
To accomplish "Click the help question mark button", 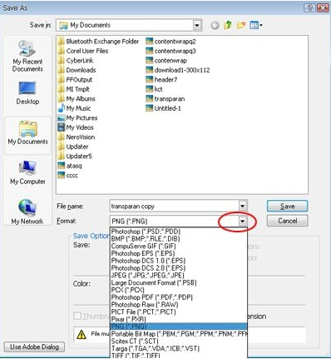I will pos(309,7).
